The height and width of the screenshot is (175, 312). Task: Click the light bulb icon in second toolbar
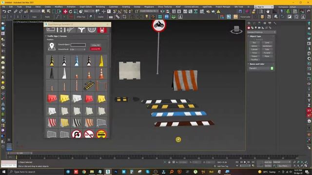[147, 17]
